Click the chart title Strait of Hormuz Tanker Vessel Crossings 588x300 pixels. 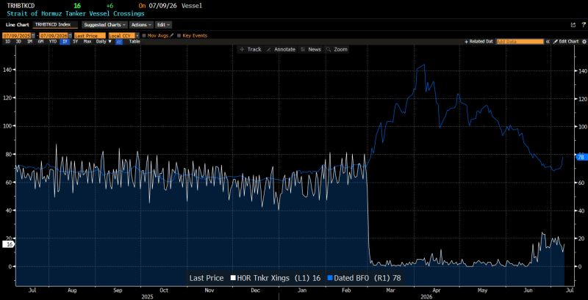[x=76, y=13]
